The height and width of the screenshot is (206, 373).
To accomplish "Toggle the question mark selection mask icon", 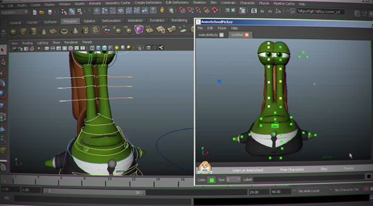I will pos(153,10).
